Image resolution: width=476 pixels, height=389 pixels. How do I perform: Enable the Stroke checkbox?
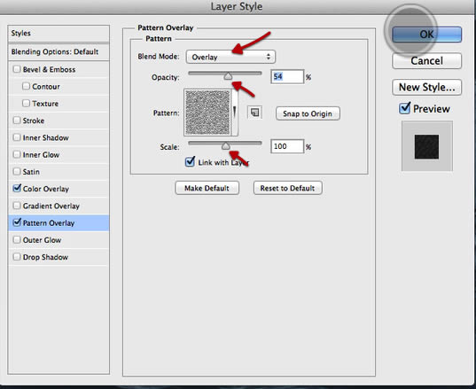point(17,121)
